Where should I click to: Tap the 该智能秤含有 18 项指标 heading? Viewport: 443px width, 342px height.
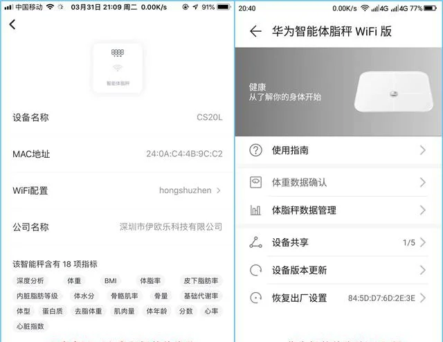pos(55,264)
